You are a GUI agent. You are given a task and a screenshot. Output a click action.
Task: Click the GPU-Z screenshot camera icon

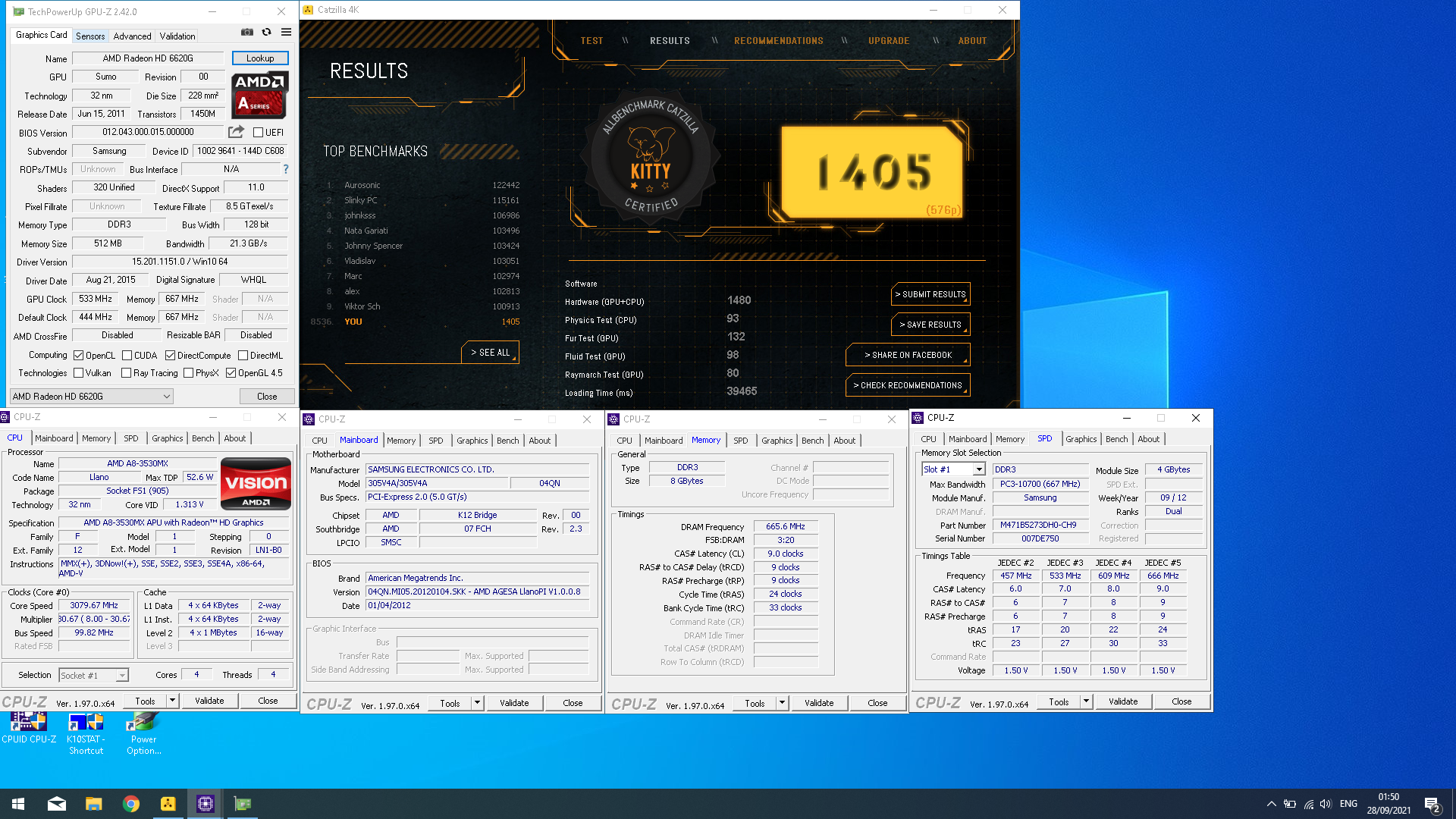click(247, 32)
